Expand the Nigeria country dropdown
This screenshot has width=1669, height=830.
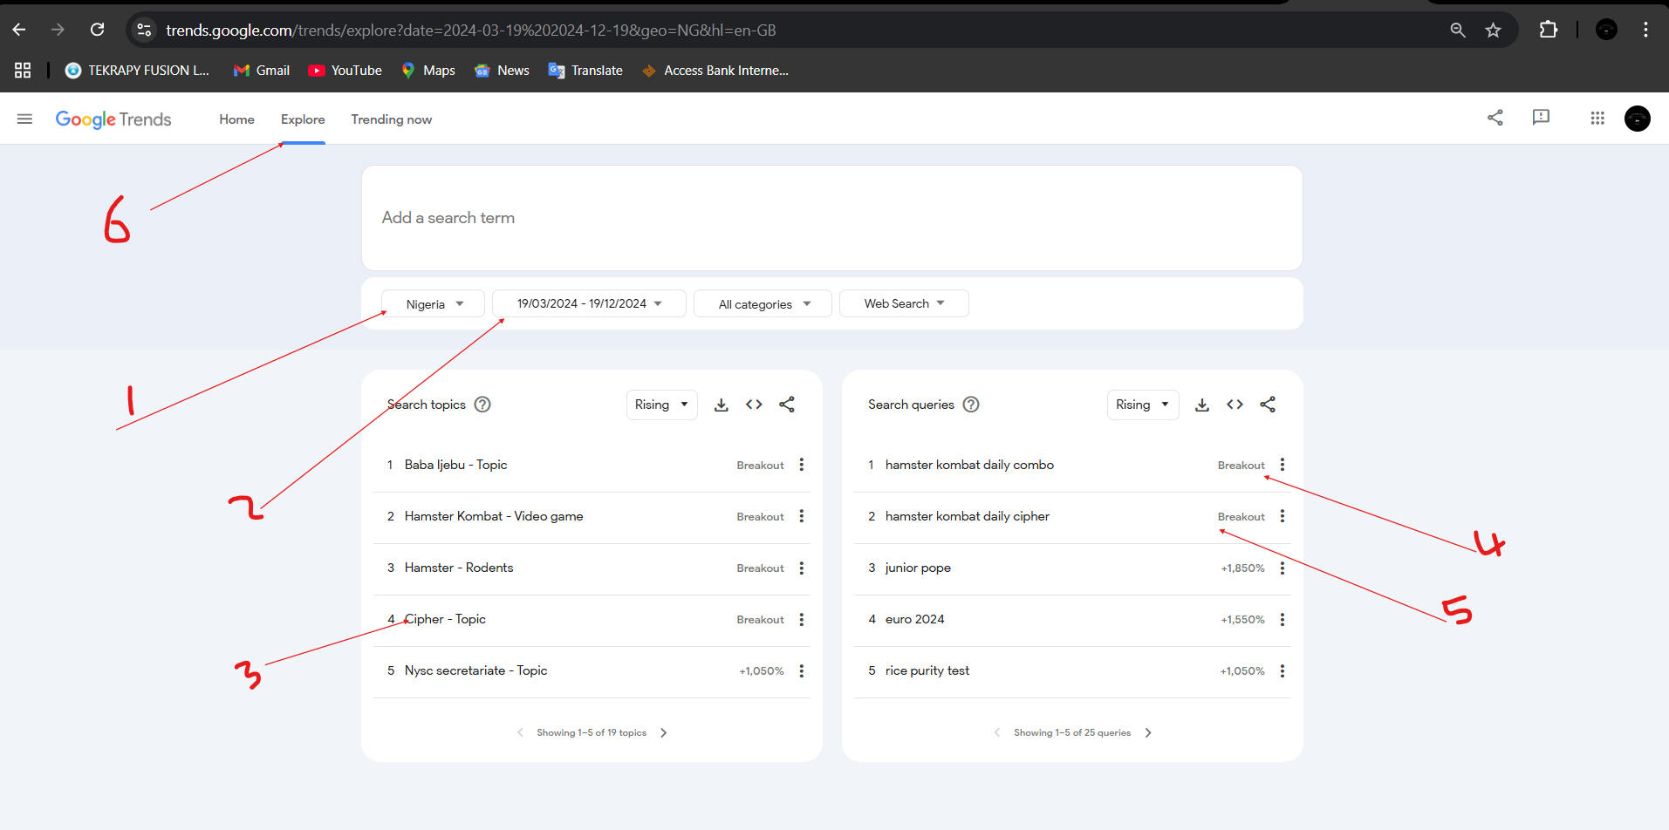[x=434, y=304]
